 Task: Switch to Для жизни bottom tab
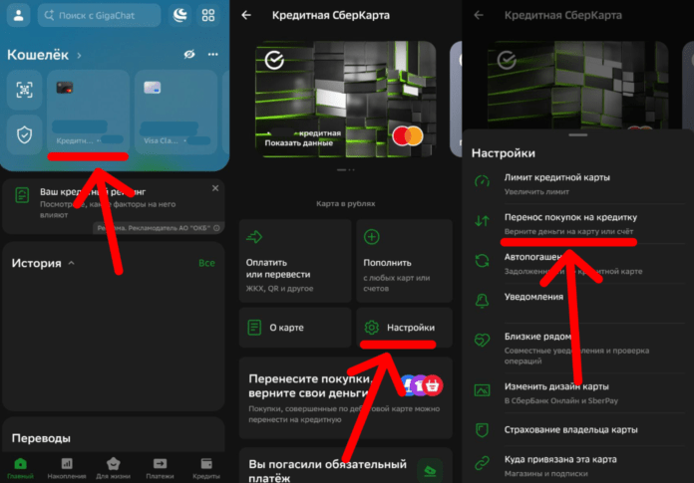114,468
